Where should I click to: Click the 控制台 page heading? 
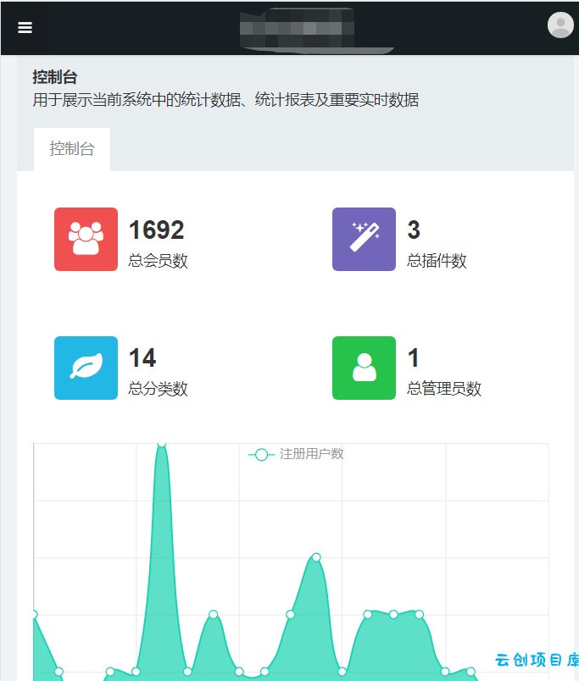(55, 77)
